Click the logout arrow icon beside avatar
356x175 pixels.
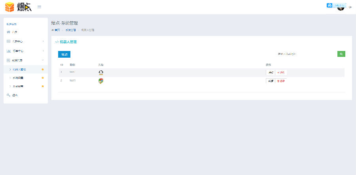[x=350, y=7]
